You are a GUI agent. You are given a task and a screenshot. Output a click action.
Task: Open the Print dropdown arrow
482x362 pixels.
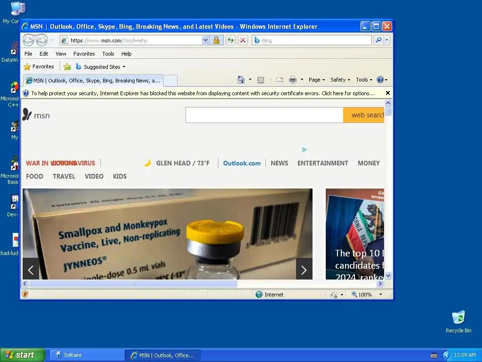[x=302, y=80]
